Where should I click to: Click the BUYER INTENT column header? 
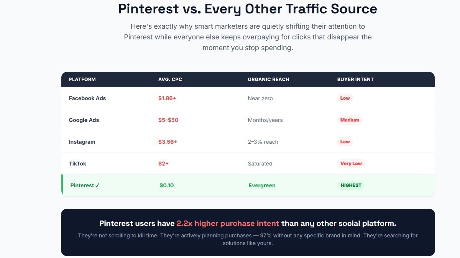(x=355, y=80)
